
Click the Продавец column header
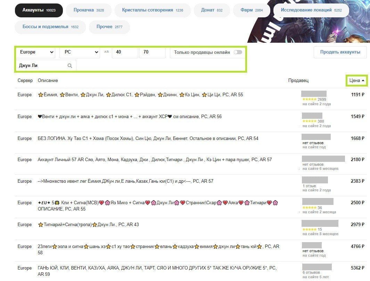298,81
